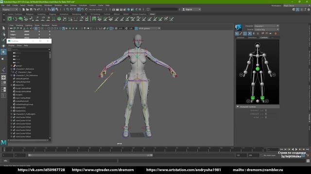Click the play backwards button
Screen dimensions: 311x174
293,149
